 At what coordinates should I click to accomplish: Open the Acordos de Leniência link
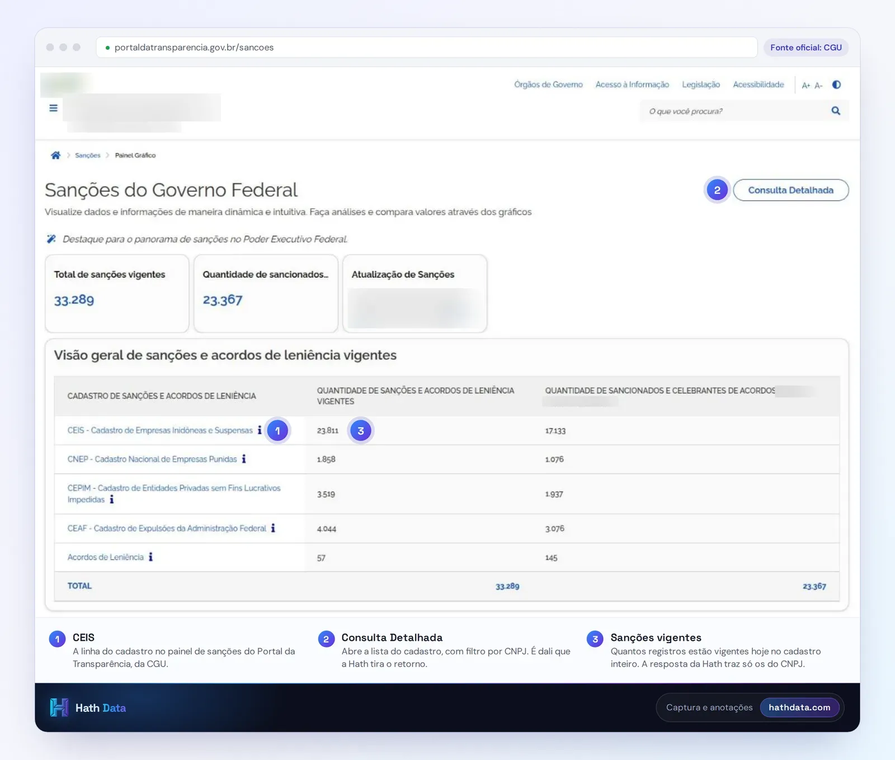(x=106, y=557)
